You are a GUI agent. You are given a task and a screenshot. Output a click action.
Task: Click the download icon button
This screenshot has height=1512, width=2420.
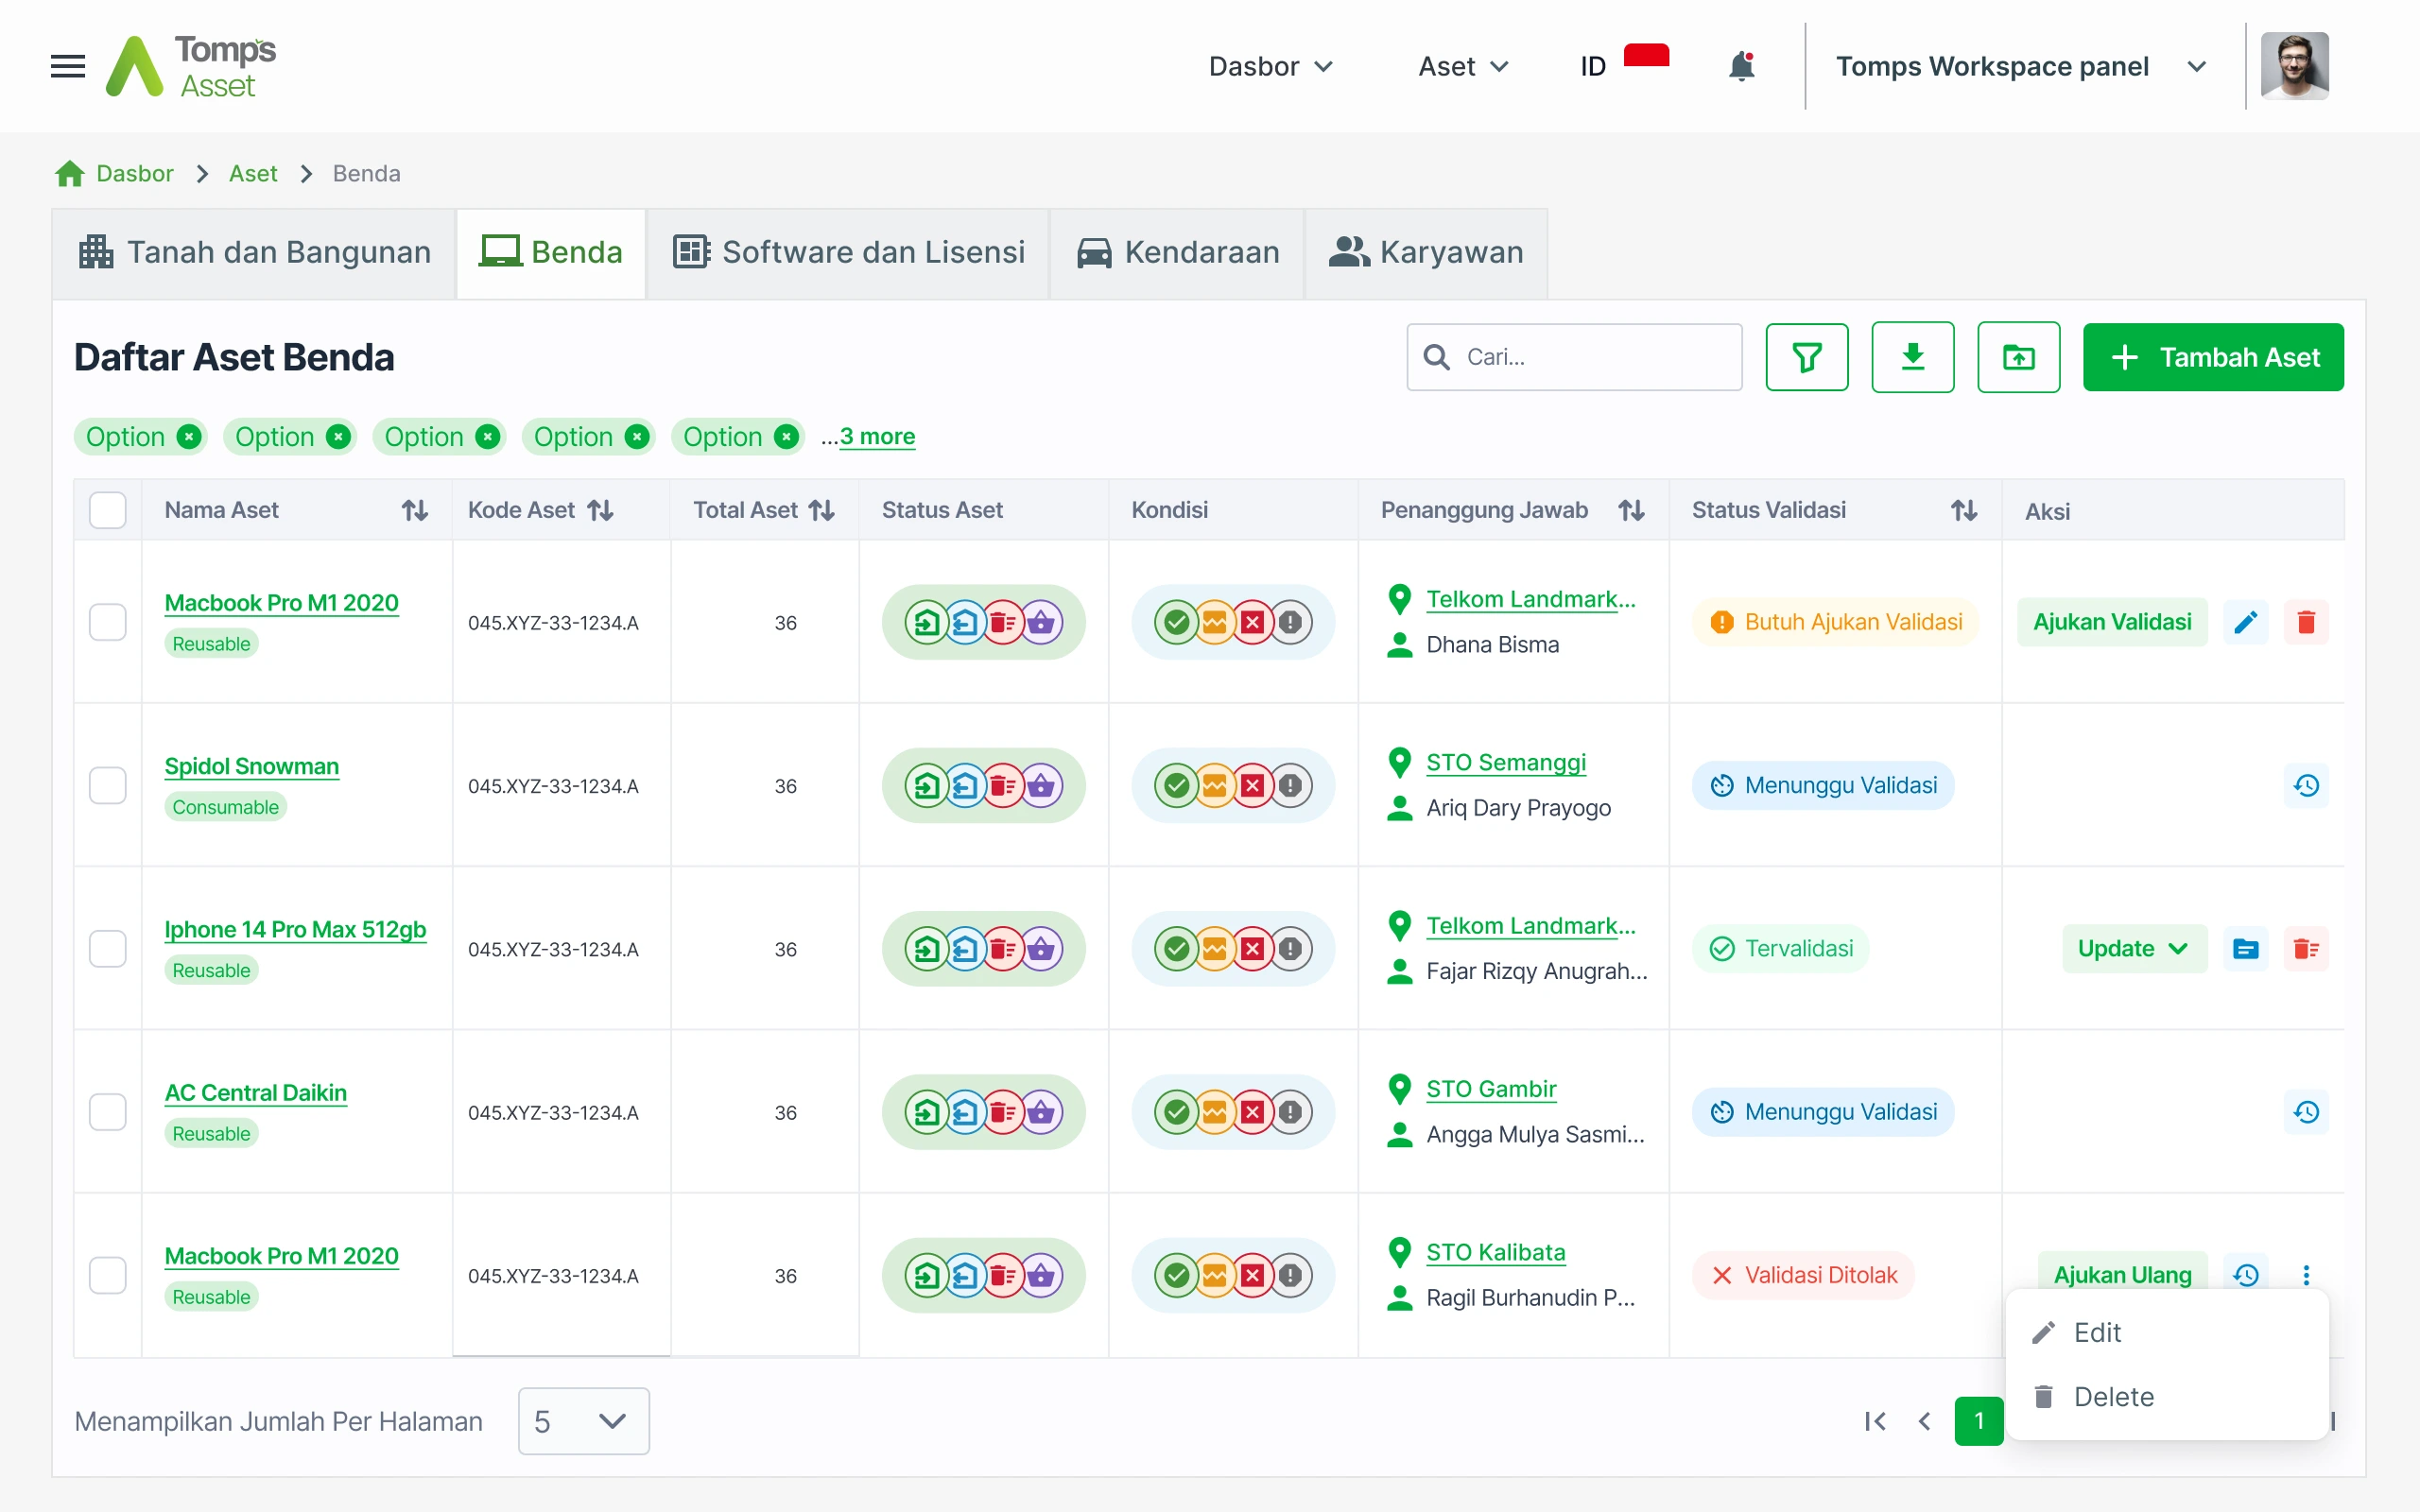point(1912,357)
